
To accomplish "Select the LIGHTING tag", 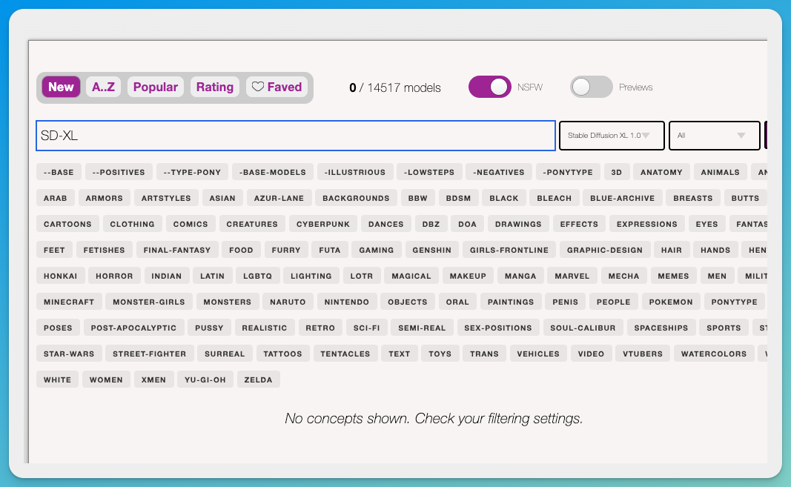I will point(311,276).
